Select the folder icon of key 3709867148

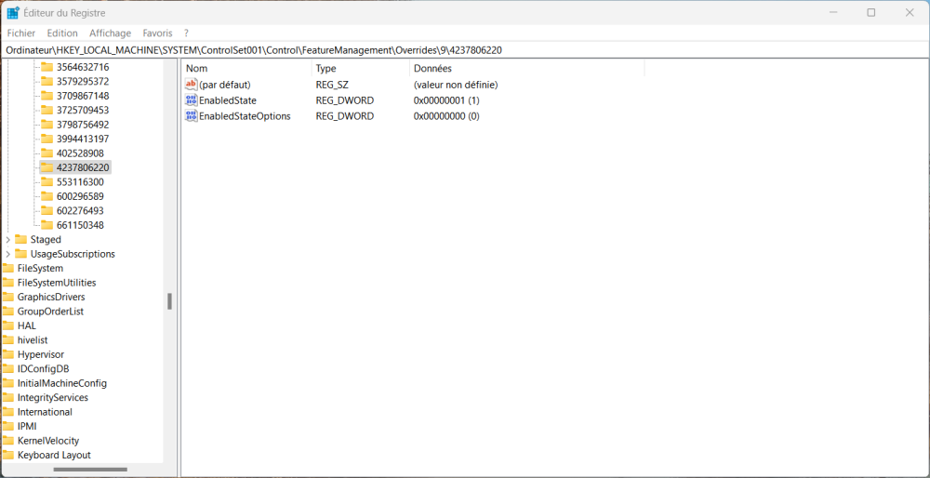pyautogui.click(x=46, y=96)
